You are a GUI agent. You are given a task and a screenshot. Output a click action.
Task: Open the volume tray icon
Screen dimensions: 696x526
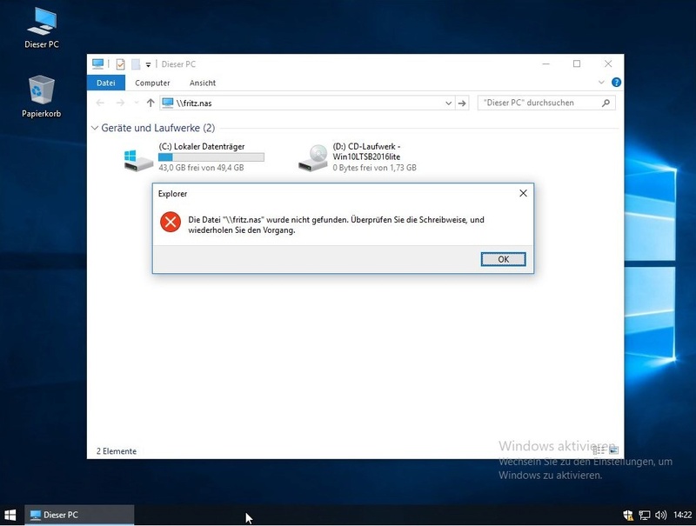click(660, 515)
